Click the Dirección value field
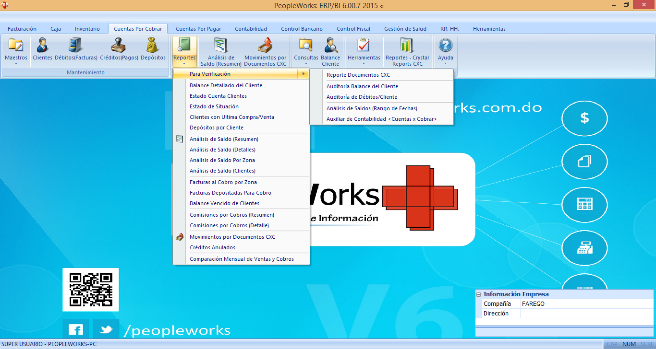656x349 pixels. pyautogui.click(x=586, y=314)
